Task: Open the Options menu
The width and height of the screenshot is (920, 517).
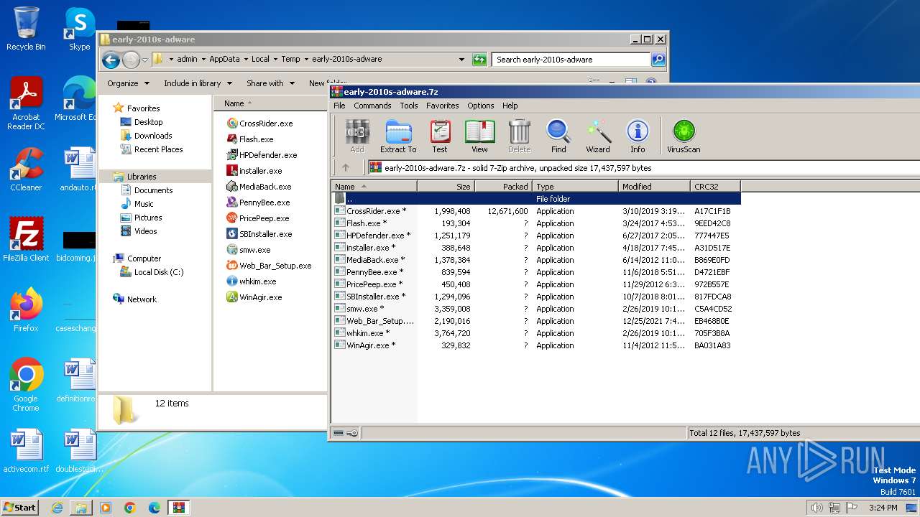Action: pos(481,106)
